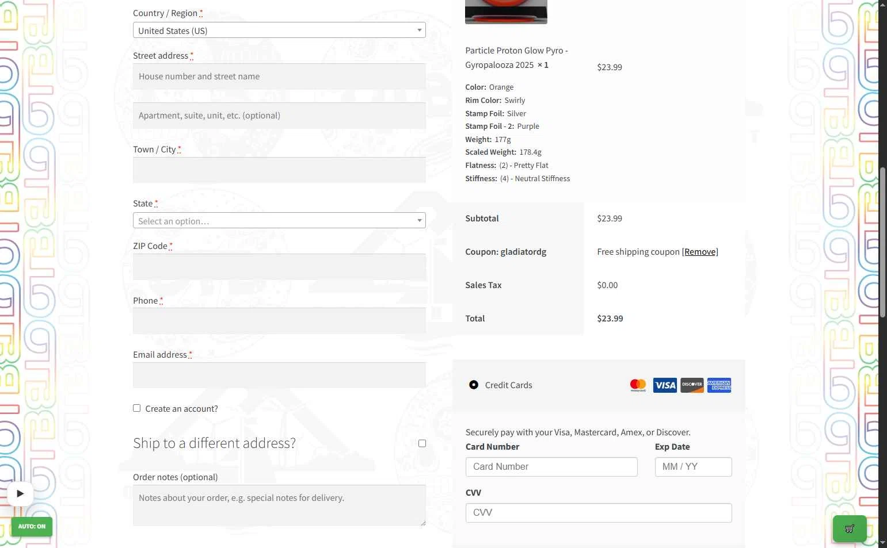Click the American Express card icon
The width and height of the screenshot is (887, 548).
(x=719, y=385)
